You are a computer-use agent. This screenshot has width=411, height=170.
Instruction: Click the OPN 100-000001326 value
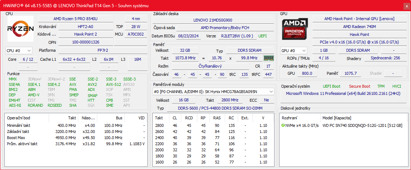pyautogui.click(x=85, y=42)
